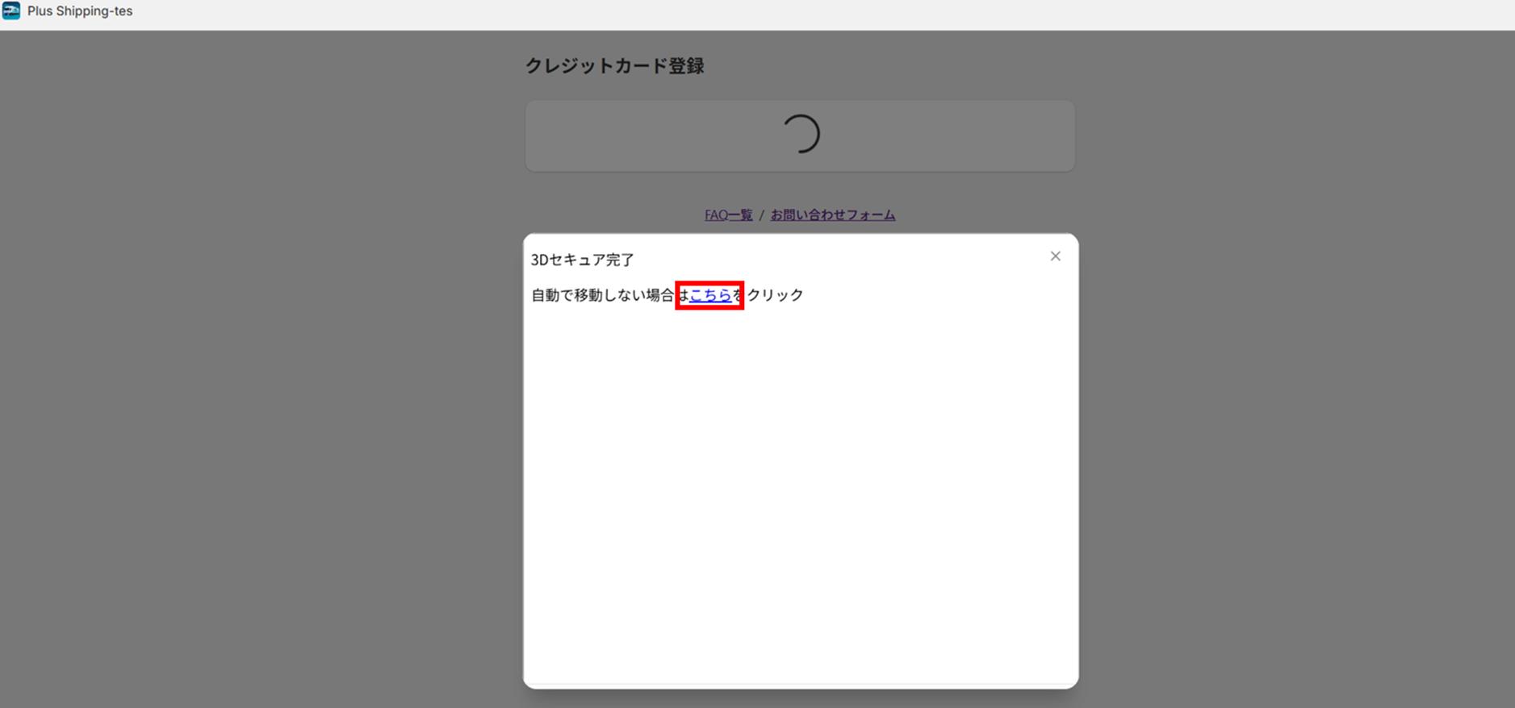The height and width of the screenshot is (708, 1515).
Task: Click the Plus Shipping app icon
Action: pyautogui.click(x=11, y=10)
